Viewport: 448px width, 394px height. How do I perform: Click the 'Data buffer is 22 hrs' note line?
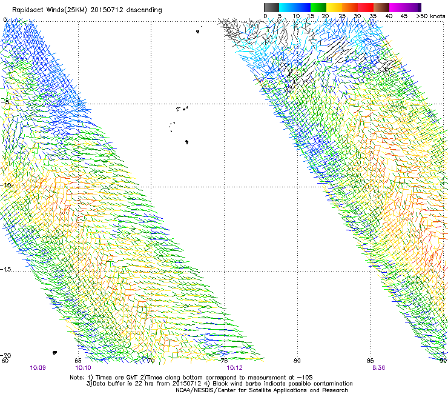(219, 384)
